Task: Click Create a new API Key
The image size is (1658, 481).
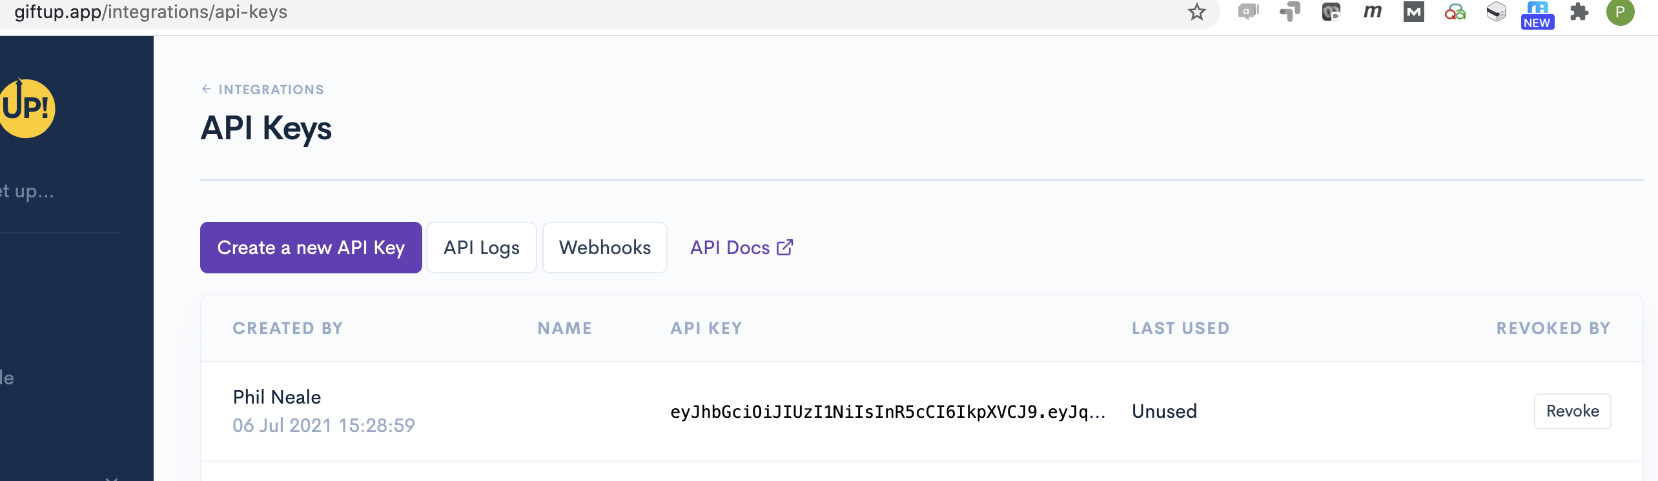Action: pos(311,248)
